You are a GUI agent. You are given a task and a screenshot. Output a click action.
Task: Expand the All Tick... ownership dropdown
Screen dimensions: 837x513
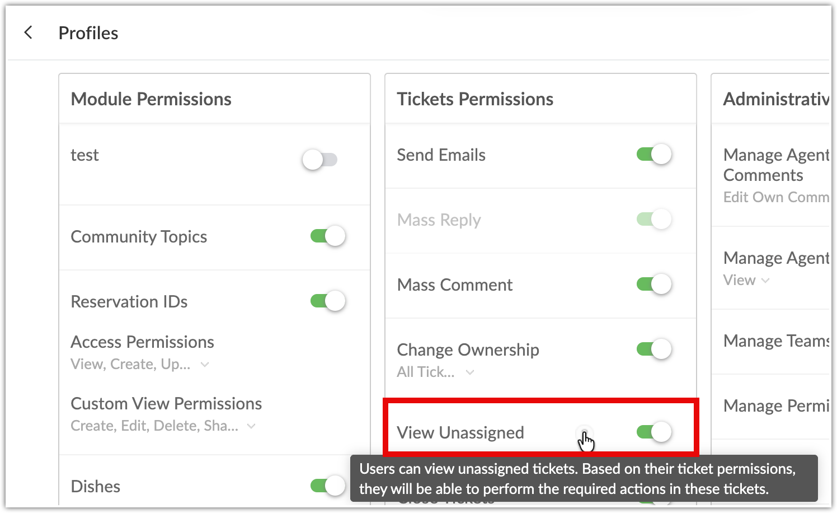436,372
